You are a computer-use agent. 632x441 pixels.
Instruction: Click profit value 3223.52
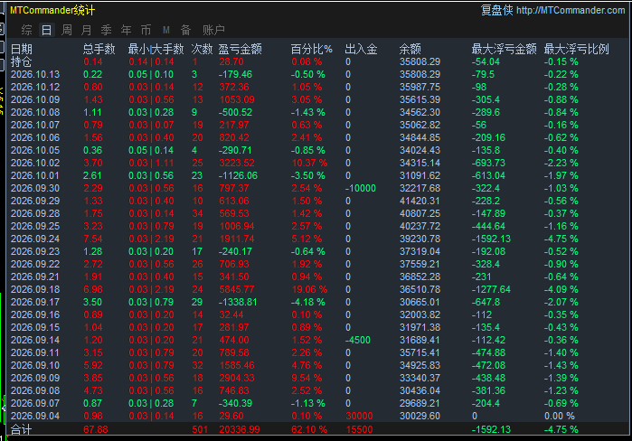[x=237, y=163]
